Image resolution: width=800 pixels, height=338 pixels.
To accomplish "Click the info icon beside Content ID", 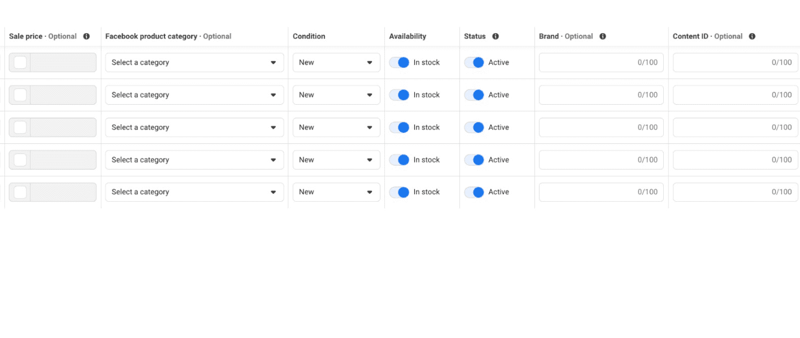I will (x=752, y=36).
